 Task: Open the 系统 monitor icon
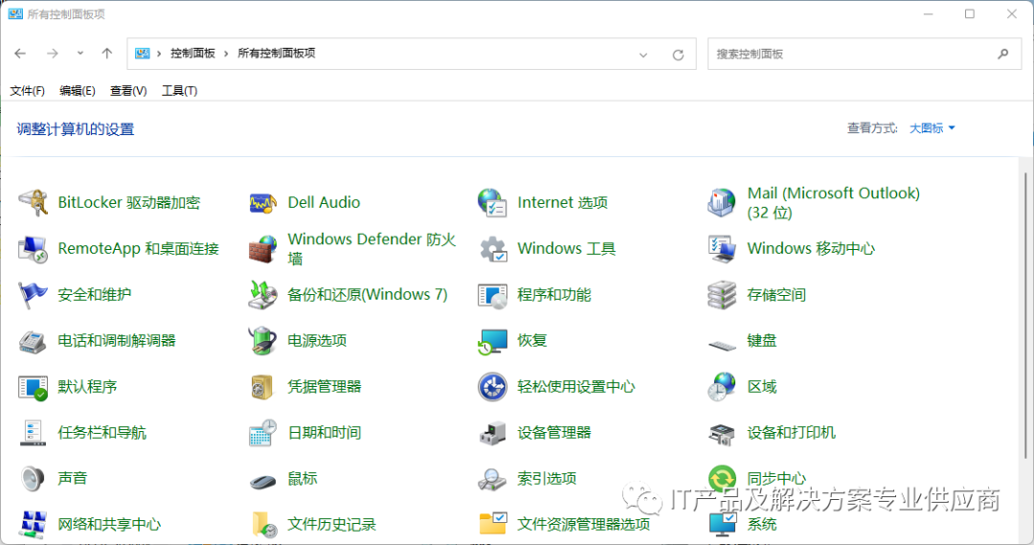(x=722, y=525)
